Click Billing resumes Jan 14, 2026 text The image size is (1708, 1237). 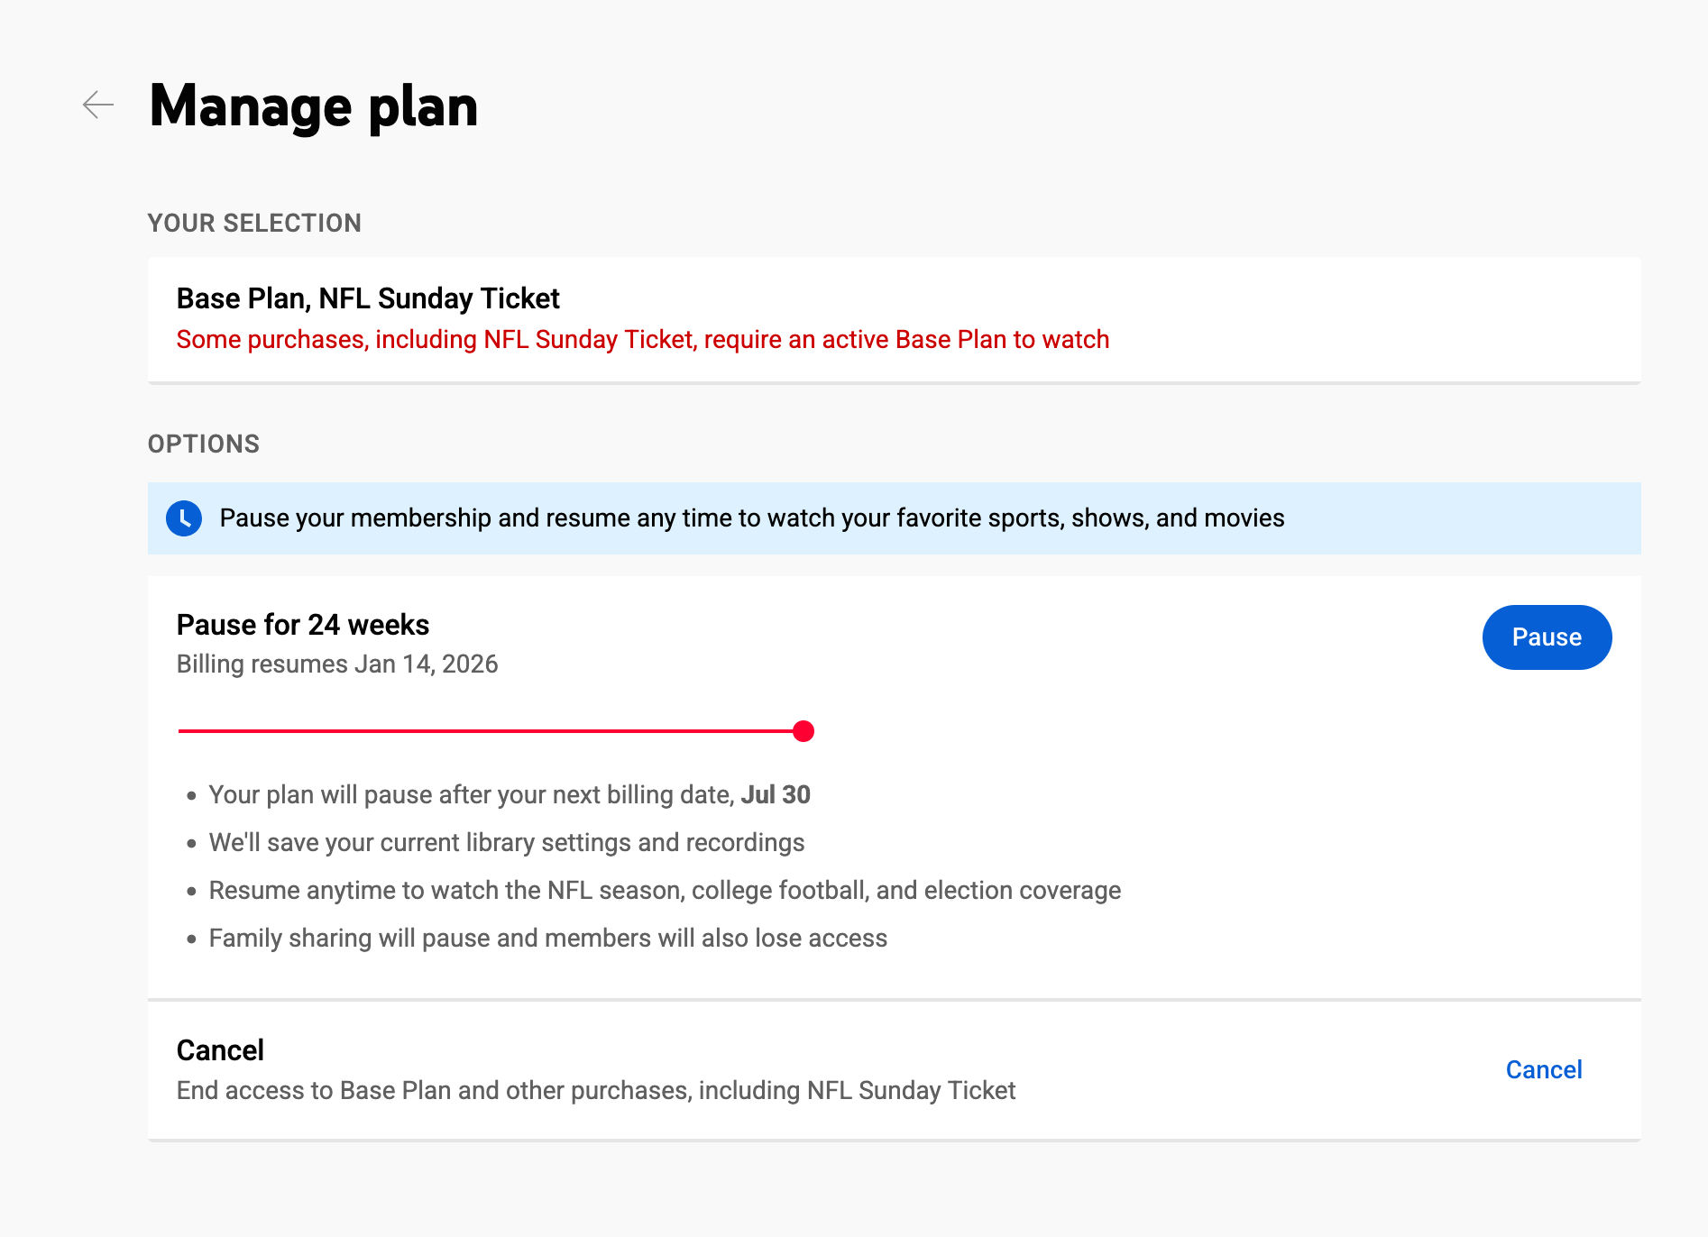[x=337, y=664]
